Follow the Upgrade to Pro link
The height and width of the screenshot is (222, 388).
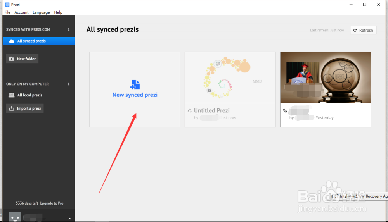52,203
